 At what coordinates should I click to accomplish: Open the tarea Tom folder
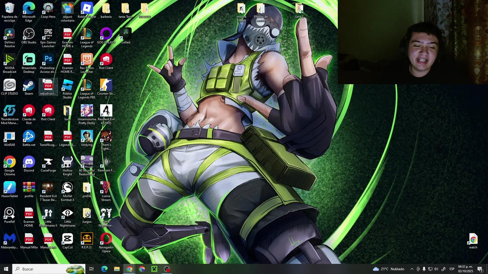point(125,11)
